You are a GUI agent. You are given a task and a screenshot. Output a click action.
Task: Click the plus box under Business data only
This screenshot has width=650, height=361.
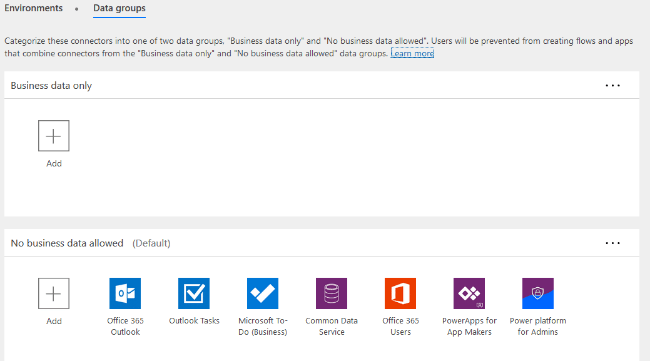click(54, 136)
